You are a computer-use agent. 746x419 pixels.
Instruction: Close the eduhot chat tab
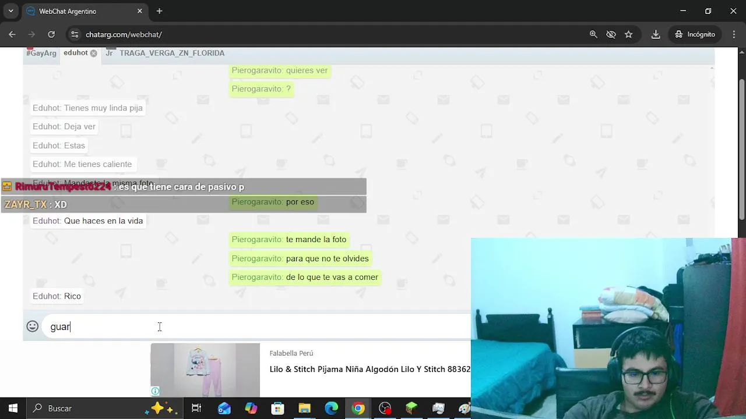click(93, 53)
